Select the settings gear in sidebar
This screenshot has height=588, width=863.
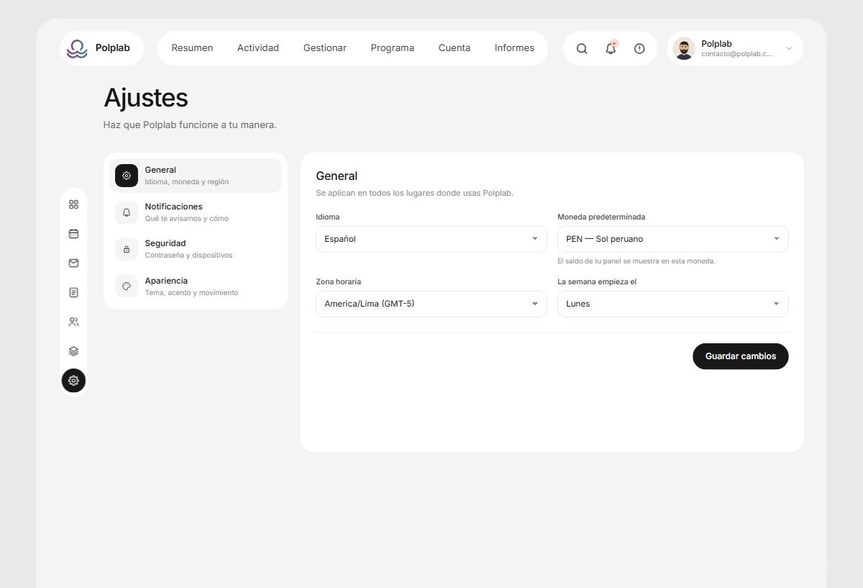pos(73,381)
